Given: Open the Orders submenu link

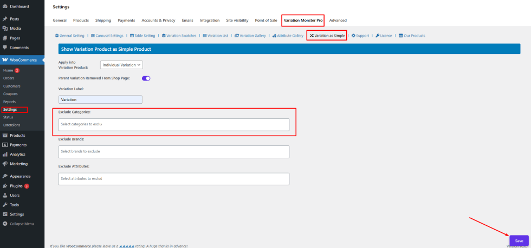Looking at the screenshot, I should (x=9, y=78).
